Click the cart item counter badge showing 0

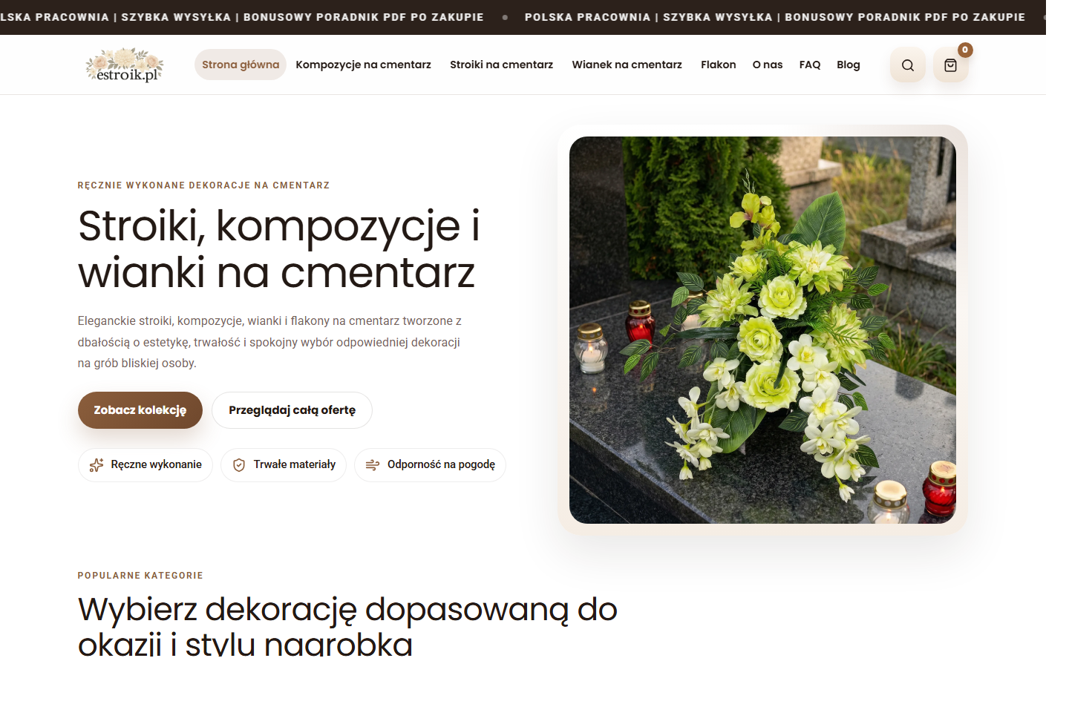pos(964,50)
